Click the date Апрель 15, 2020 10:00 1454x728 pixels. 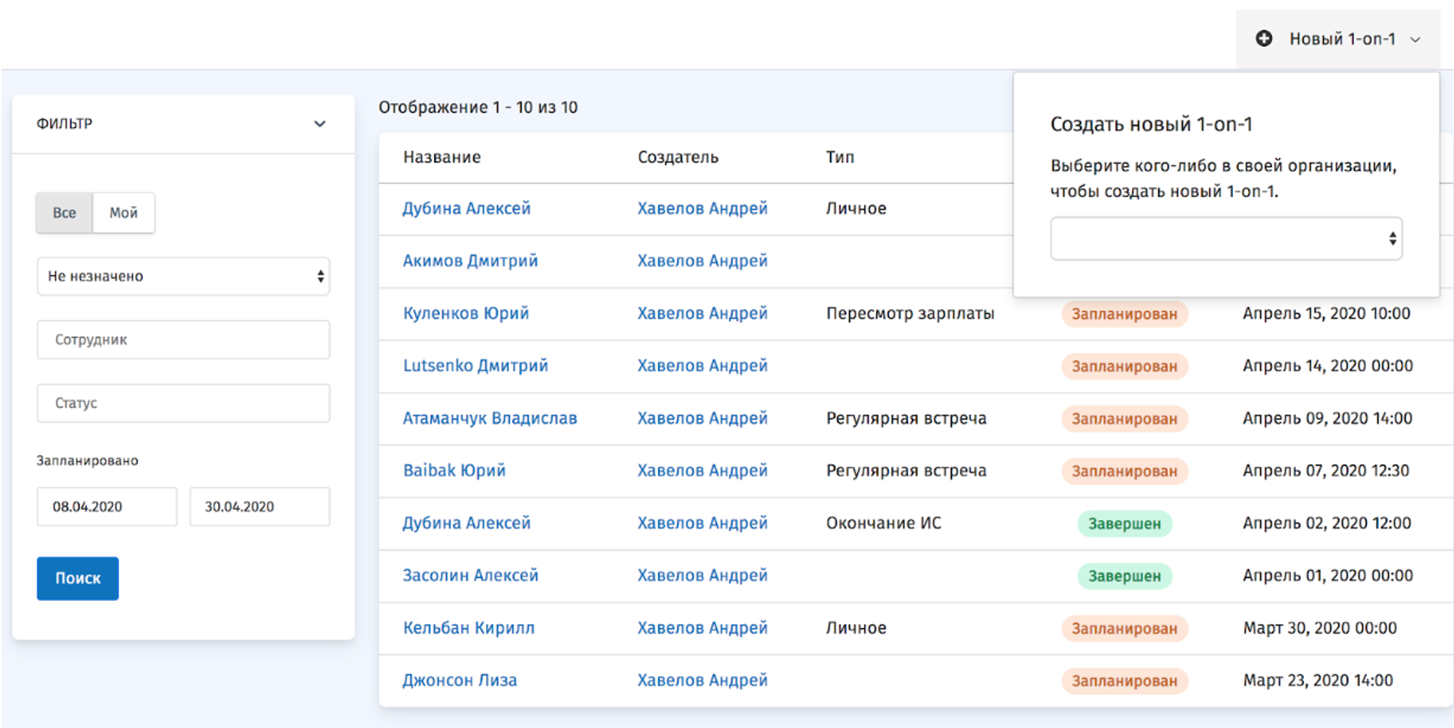1327,313
